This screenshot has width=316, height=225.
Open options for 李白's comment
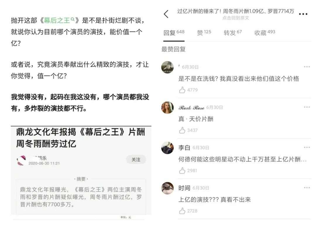[307, 147]
